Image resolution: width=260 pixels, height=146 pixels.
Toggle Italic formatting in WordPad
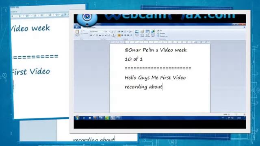pos(94,35)
